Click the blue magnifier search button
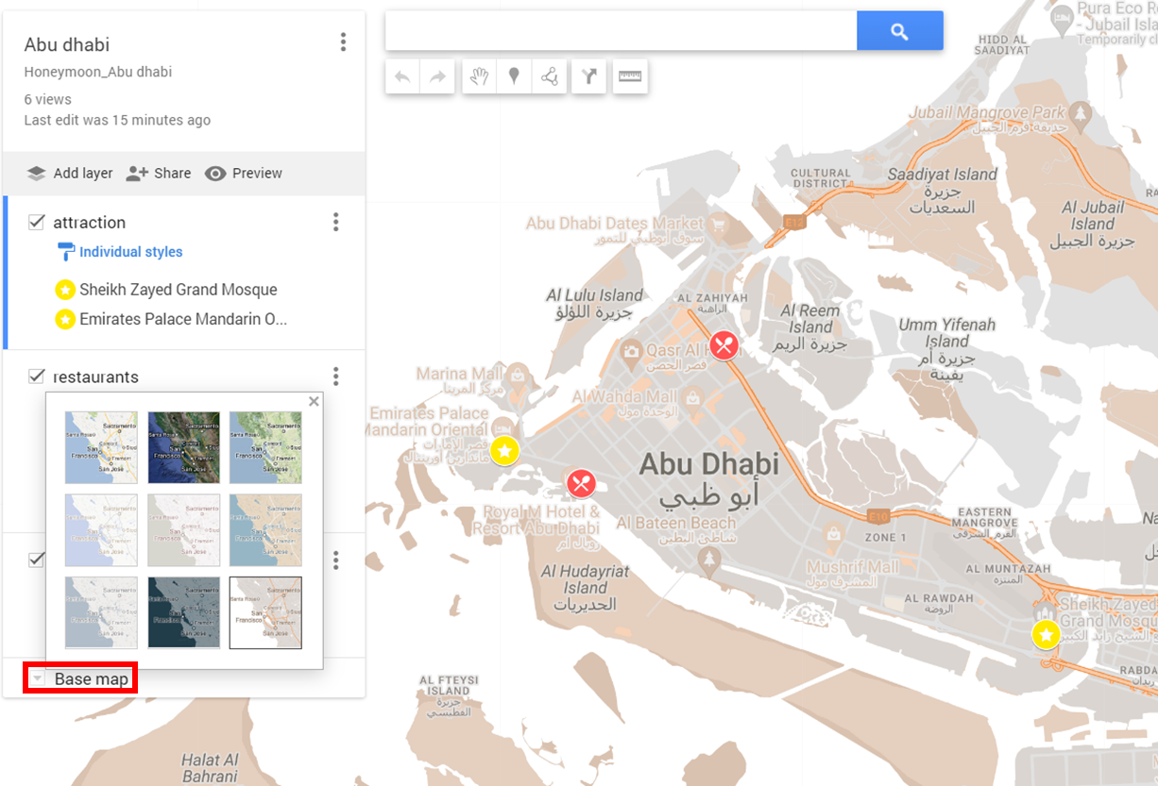 [x=899, y=31]
